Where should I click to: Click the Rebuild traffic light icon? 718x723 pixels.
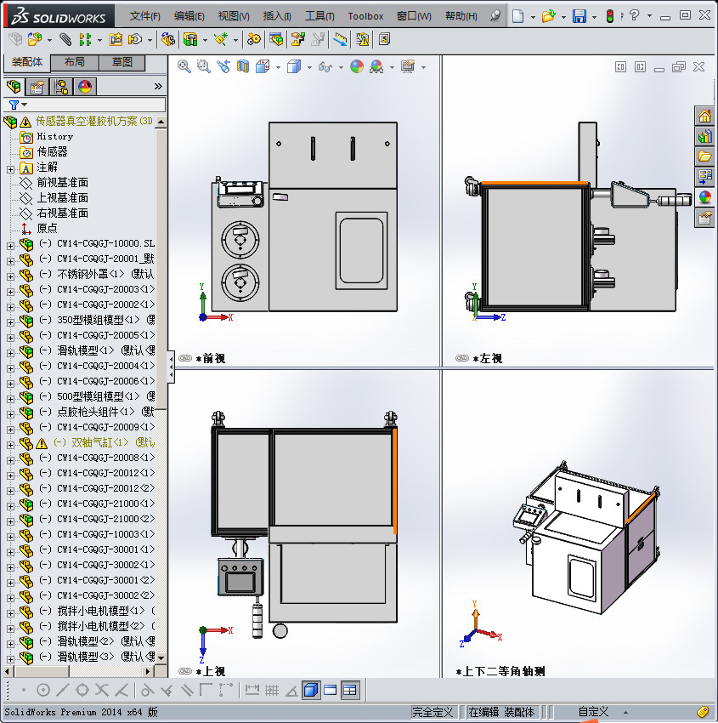pos(610,16)
